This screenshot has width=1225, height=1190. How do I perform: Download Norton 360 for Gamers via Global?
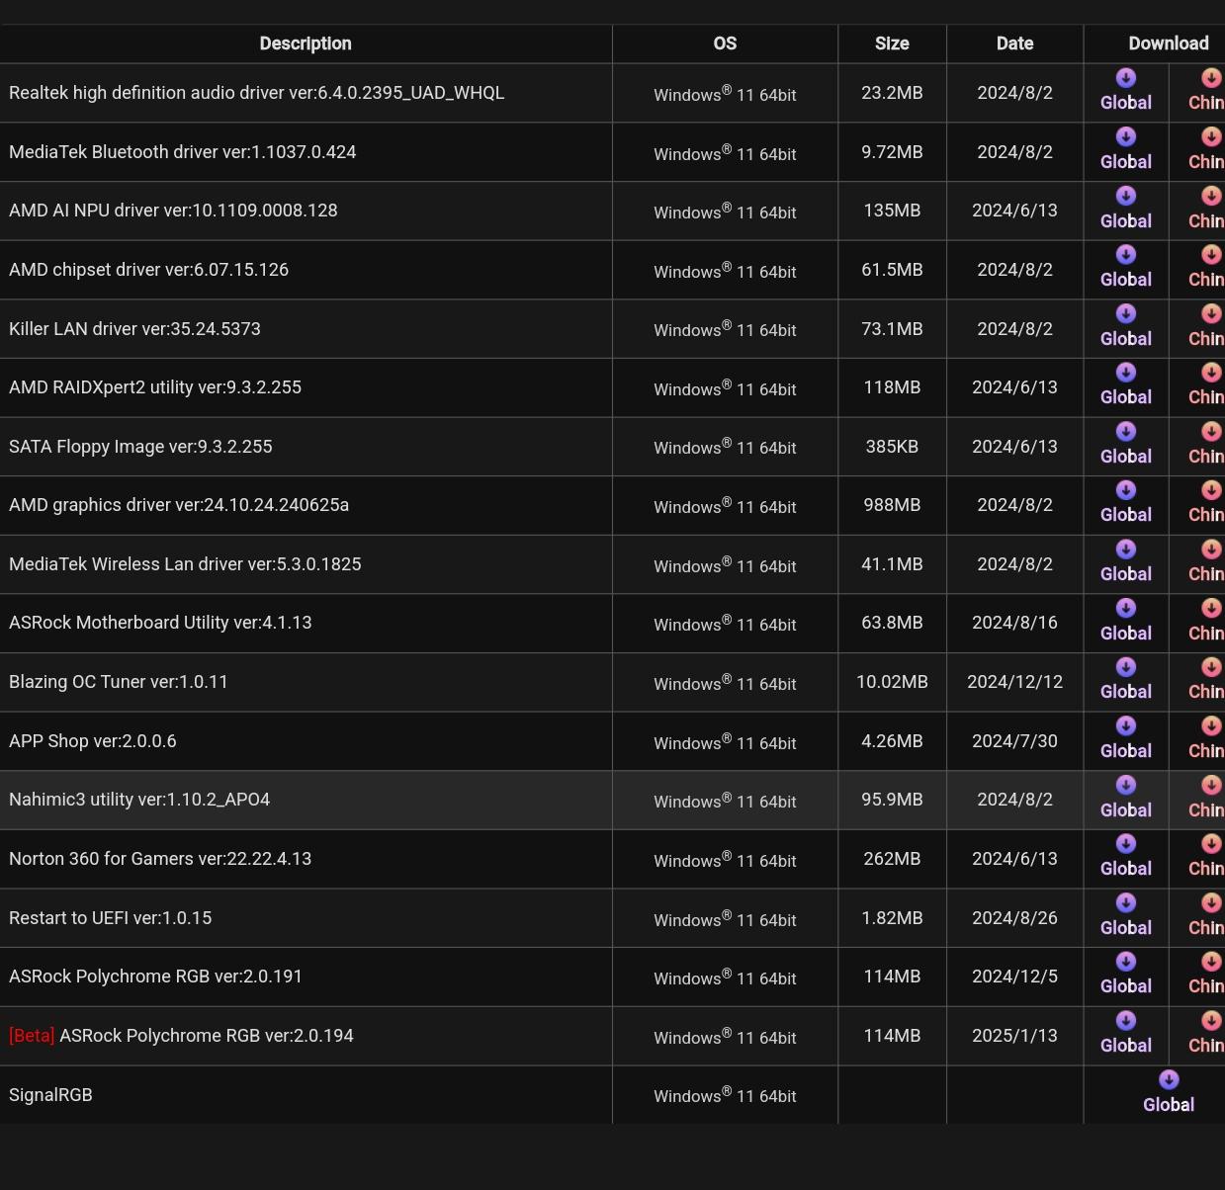tap(1125, 857)
